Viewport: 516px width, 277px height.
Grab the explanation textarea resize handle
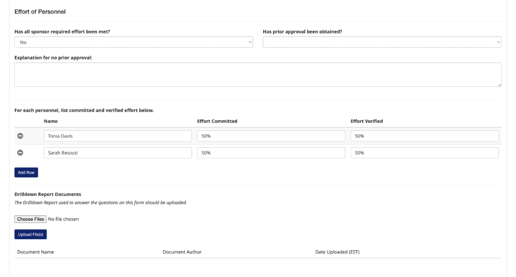[499, 85]
